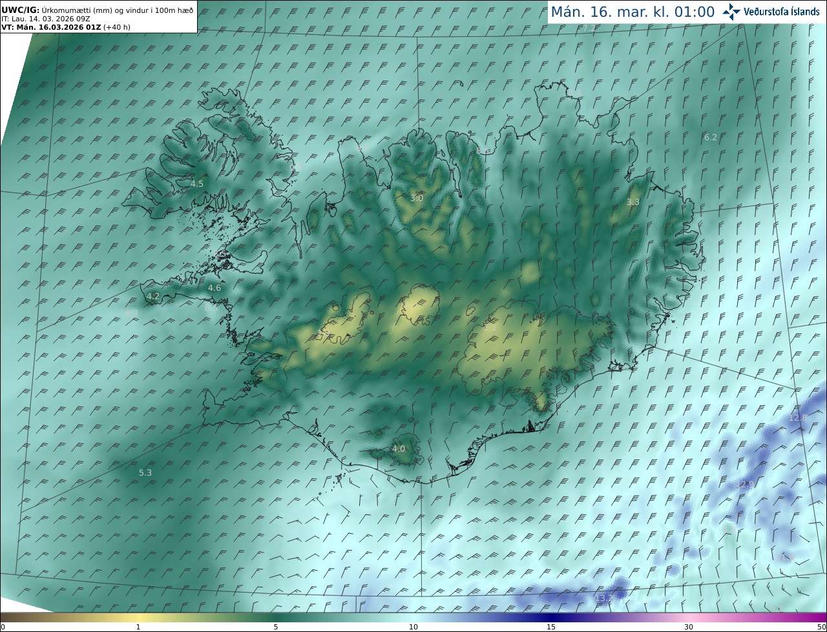827x632 pixels.
Task: Pick the yellow segment of the color scale
Action: 138,617
